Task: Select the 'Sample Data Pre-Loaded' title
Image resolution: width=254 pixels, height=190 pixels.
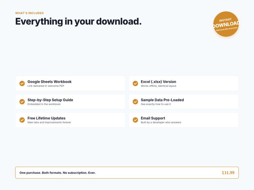Action: 162,100
